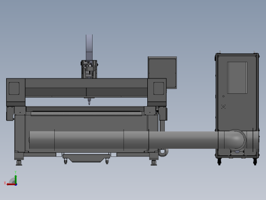Select the right leveling foot of machine
Image resolution: width=266 pixels, height=200 pixels.
tap(154, 163)
